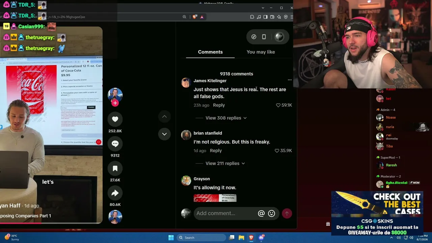The width and height of the screenshot is (432, 243).
Task: Open the weather widget showing 35°C Sunny
Action: click(11, 238)
